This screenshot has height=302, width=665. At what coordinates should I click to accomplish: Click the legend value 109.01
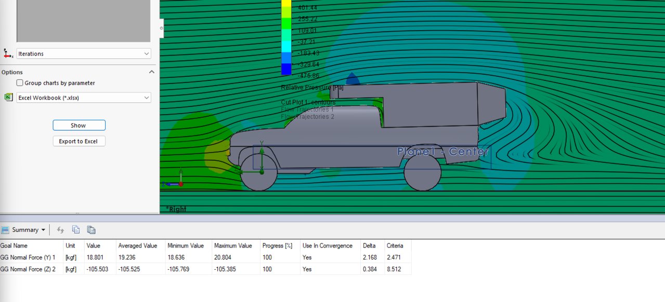[x=308, y=30]
